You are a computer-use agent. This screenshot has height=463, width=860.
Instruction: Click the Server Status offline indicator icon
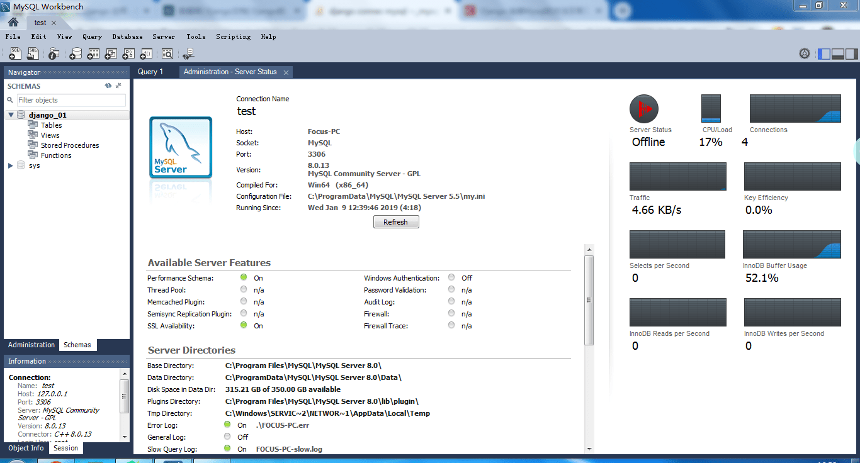pyautogui.click(x=644, y=109)
